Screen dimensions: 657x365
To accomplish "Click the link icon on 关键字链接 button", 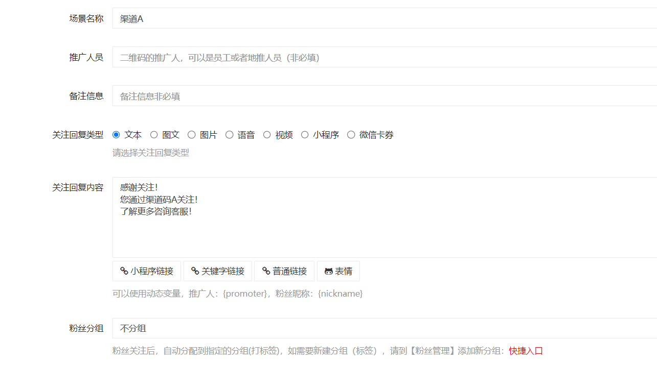I will 195,271.
